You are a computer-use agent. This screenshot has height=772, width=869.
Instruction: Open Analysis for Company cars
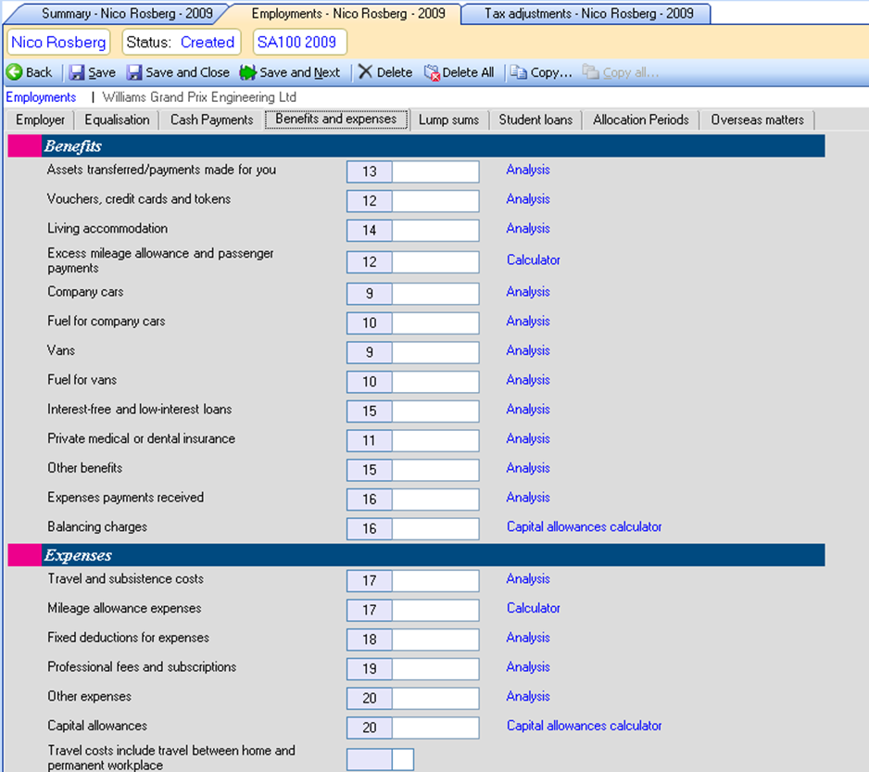(x=528, y=292)
